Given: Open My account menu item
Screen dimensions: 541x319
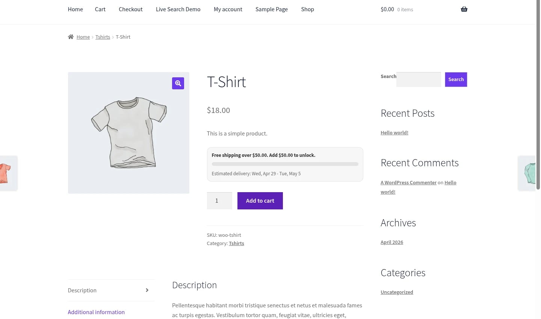Looking at the screenshot, I should (228, 9).
